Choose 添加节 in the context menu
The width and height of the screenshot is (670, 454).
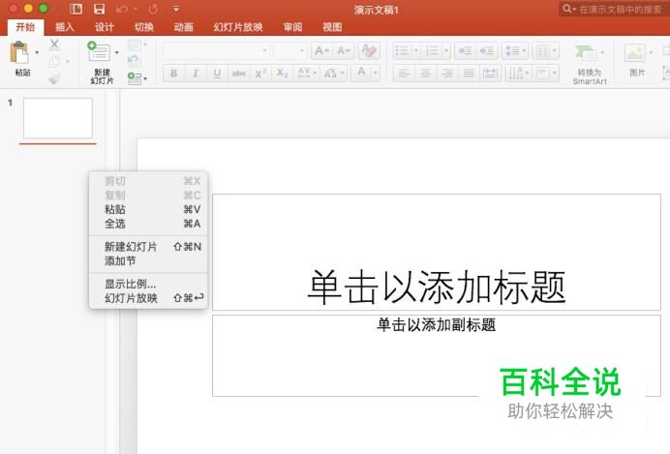pos(148,260)
